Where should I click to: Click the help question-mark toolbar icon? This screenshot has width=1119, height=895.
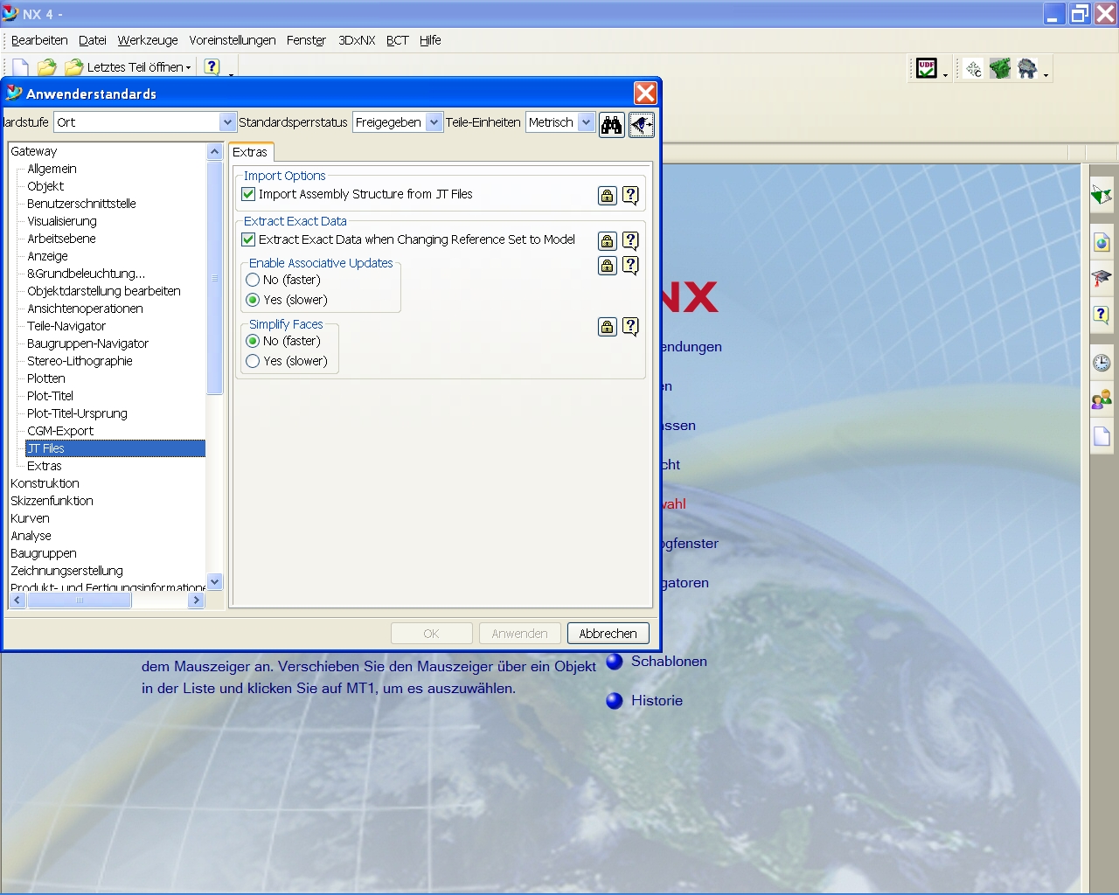212,66
